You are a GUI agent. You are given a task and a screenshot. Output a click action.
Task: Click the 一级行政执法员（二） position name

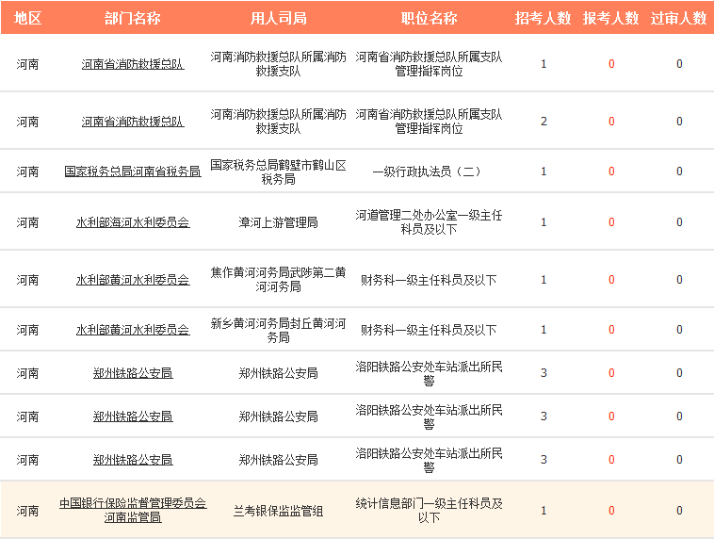pyautogui.click(x=429, y=171)
